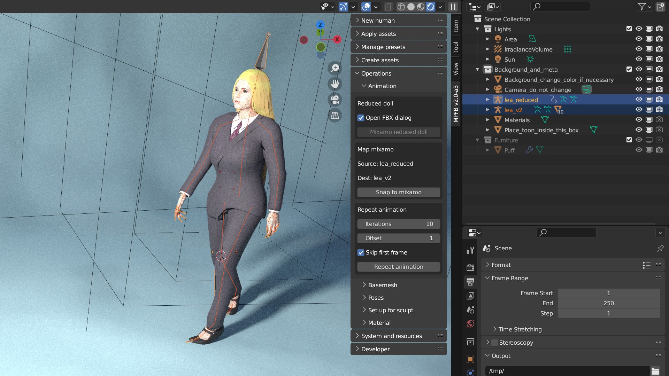Click the zoom view magnifier icon

pyautogui.click(x=335, y=68)
